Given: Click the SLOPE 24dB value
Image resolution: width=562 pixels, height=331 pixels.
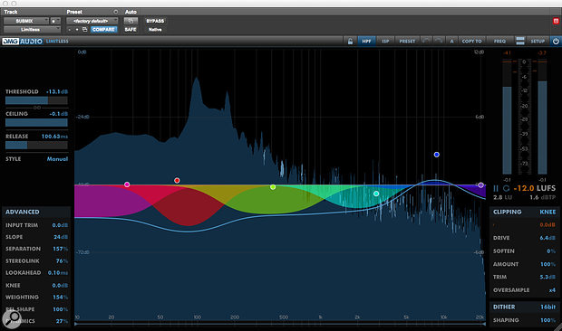Looking at the screenshot, I should click(x=61, y=237).
